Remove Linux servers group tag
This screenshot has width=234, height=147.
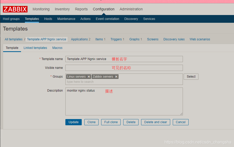coord(89,77)
